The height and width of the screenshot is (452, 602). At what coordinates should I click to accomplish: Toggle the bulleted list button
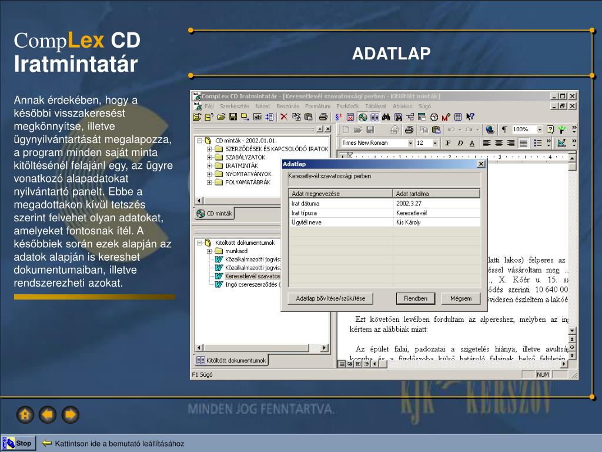click(538, 143)
